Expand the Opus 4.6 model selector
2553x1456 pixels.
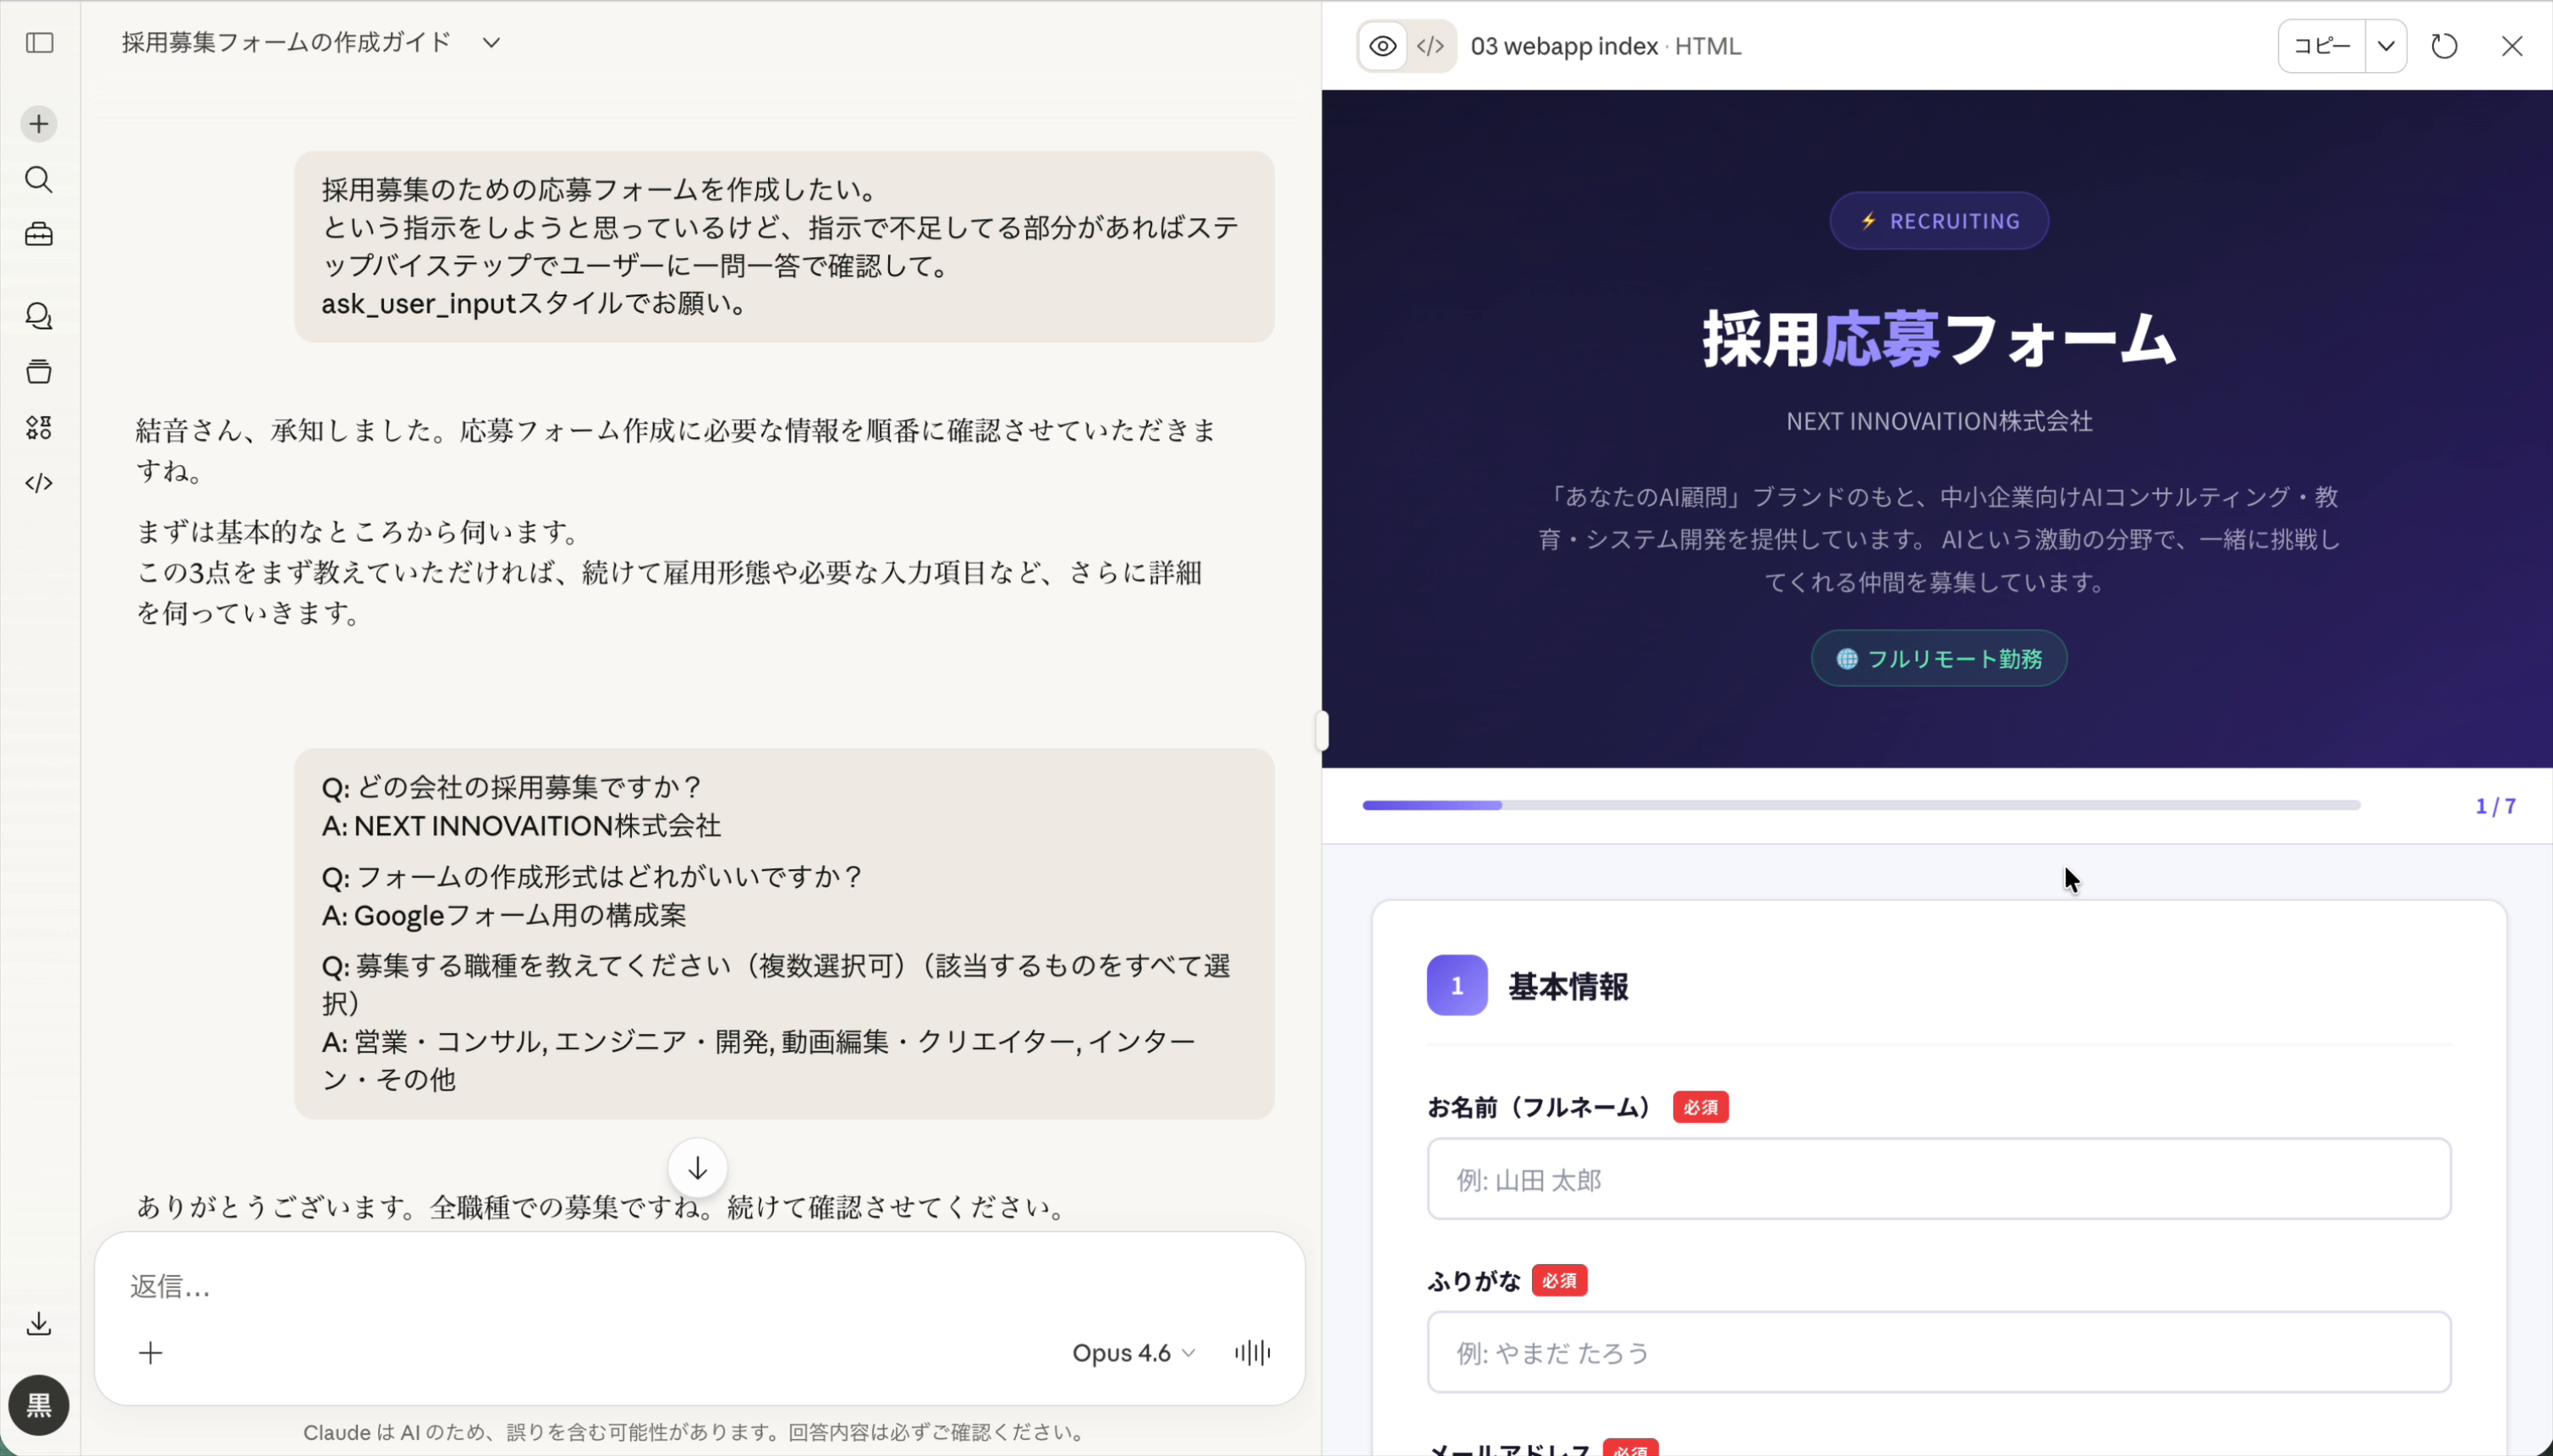coord(1132,1352)
